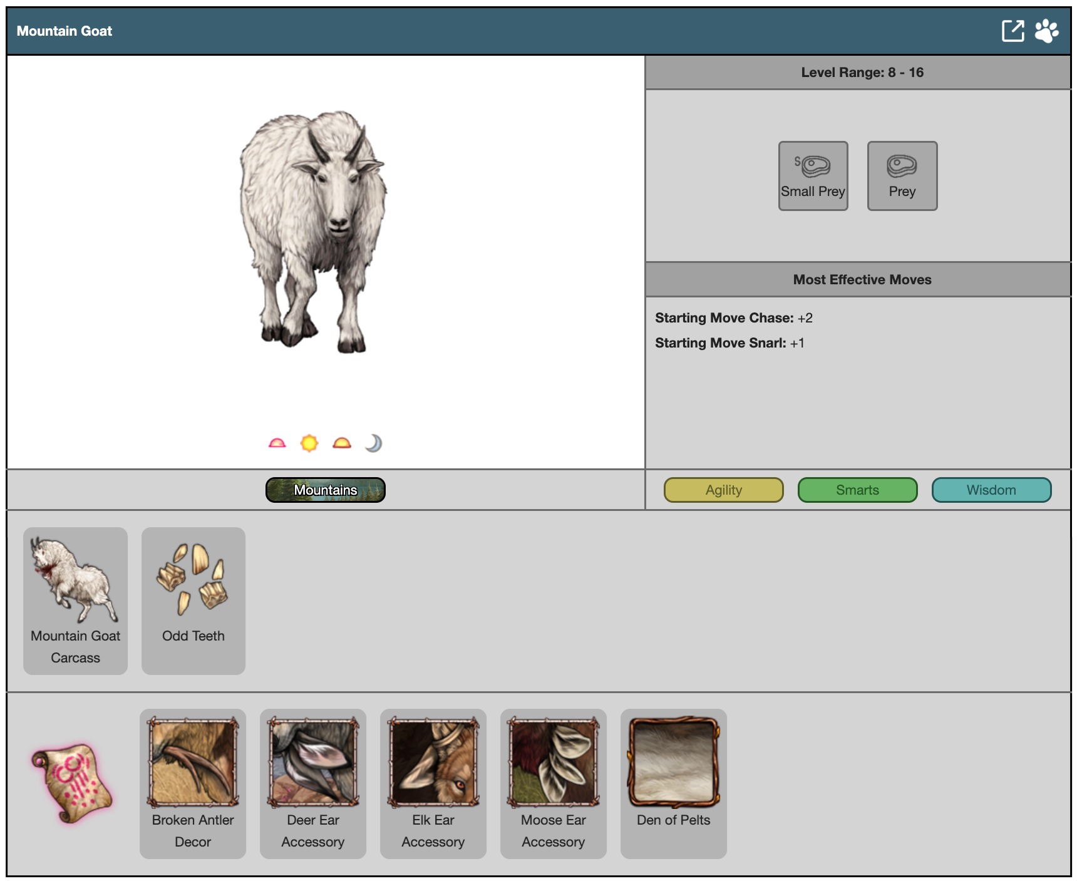The height and width of the screenshot is (881, 1077).
Task: Open the Mountains biome tag
Action: pos(325,490)
